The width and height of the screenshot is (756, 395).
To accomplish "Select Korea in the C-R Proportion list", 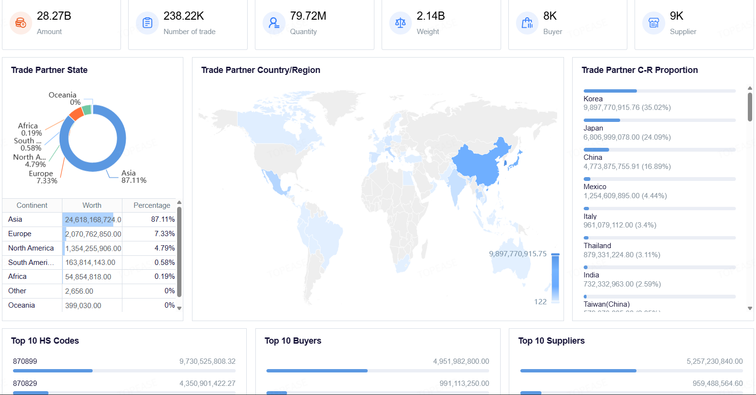I will [x=660, y=100].
